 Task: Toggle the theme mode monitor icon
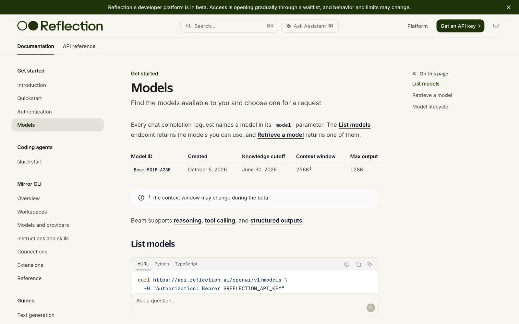coord(496,26)
